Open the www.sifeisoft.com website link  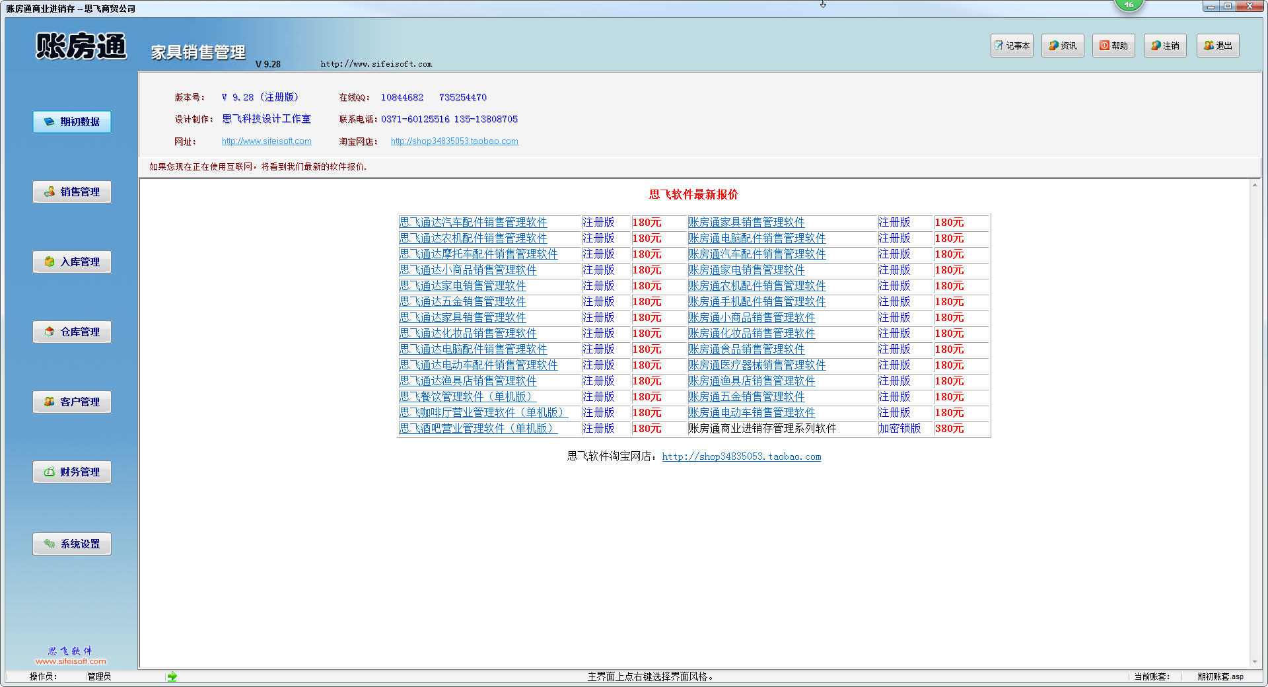266,141
